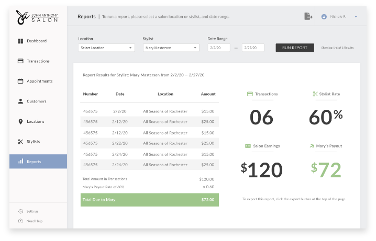Open the Reports menu item

38,162
